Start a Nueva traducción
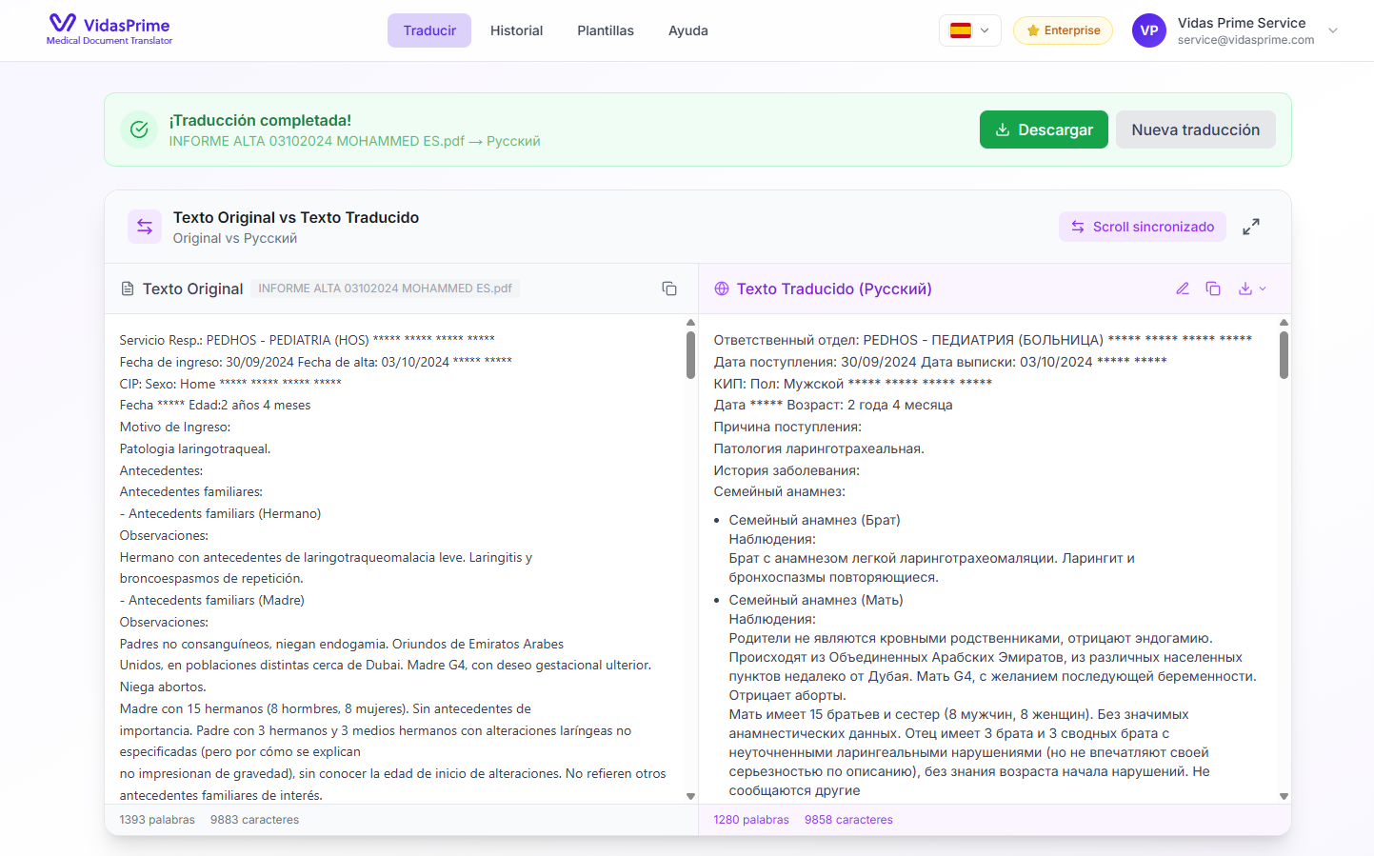Viewport: 1374px width, 856px height. click(1195, 129)
